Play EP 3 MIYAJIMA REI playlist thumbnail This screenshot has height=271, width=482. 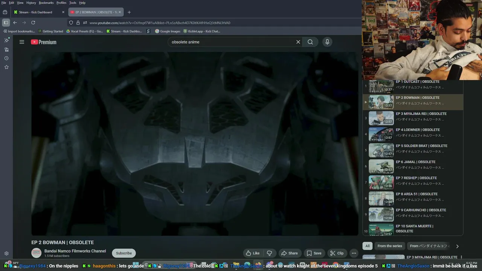381,118
